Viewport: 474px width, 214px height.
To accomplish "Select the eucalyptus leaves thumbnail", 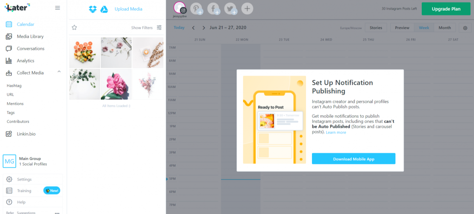I will coord(85,84).
